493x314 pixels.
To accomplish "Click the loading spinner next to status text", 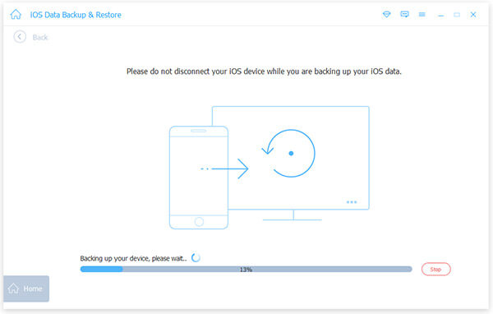I will (196, 257).
